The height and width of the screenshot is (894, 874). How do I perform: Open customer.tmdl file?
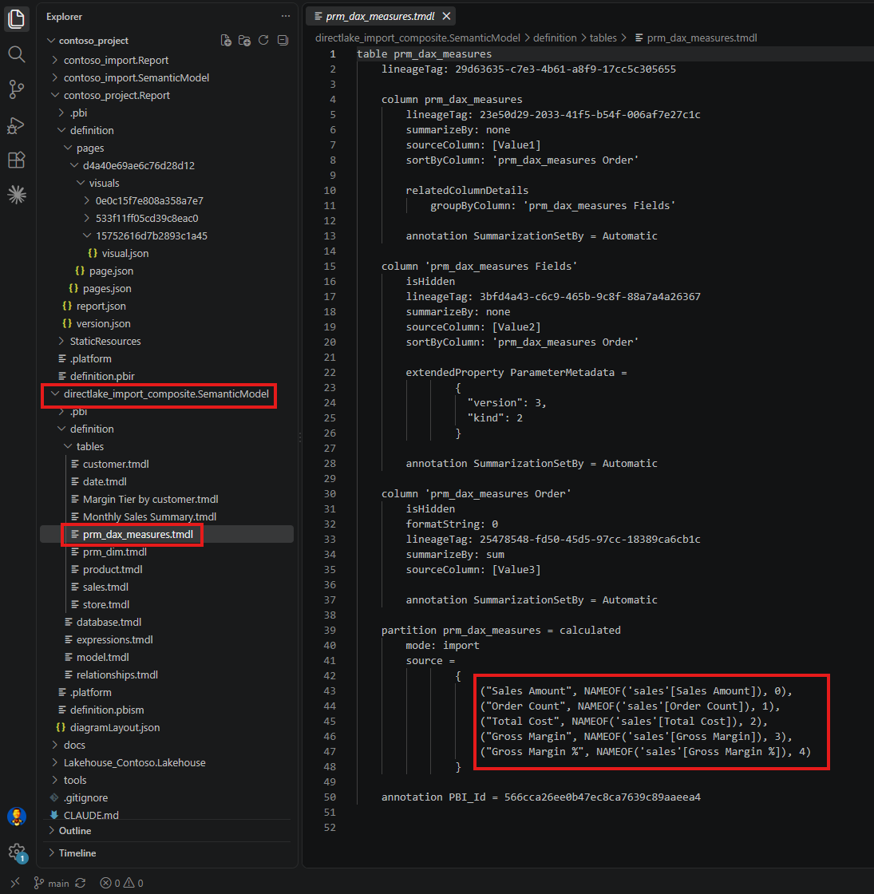(x=116, y=464)
